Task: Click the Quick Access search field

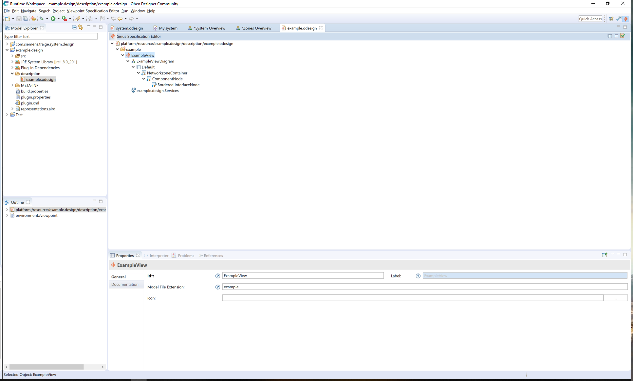Action: 590,19
